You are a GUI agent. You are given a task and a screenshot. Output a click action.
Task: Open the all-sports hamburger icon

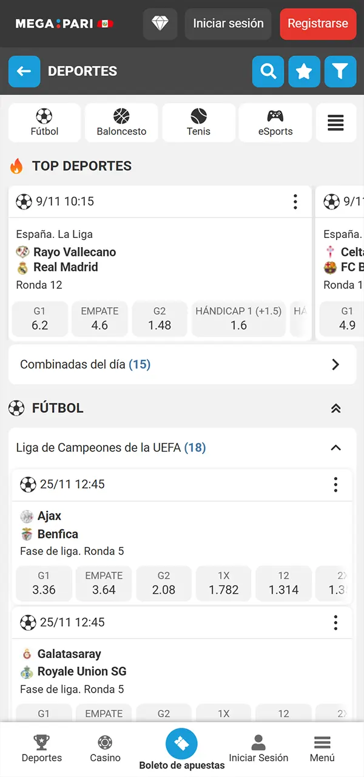point(335,123)
